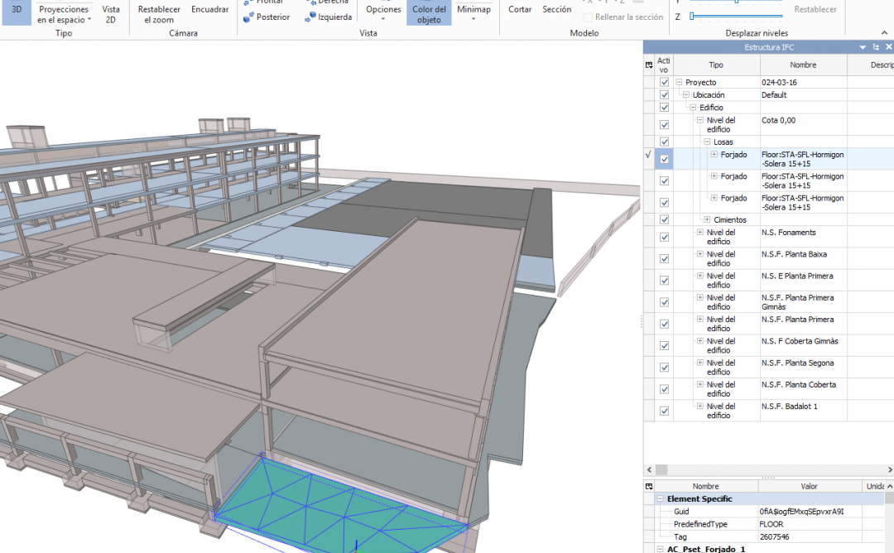Collapse the ribbon with the chevron arrow
This screenshot has width=894, height=553.
pyautogui.click(x=884, y=33)
